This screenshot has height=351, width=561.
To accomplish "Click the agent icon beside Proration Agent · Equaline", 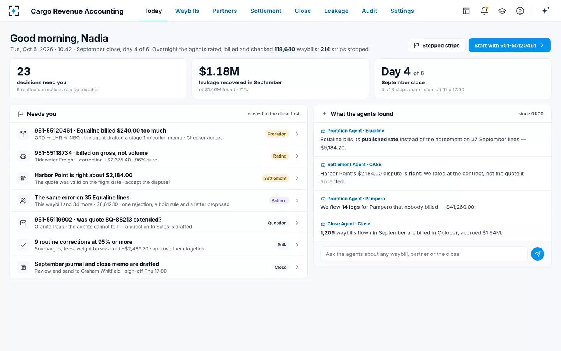I will [323, 131].
